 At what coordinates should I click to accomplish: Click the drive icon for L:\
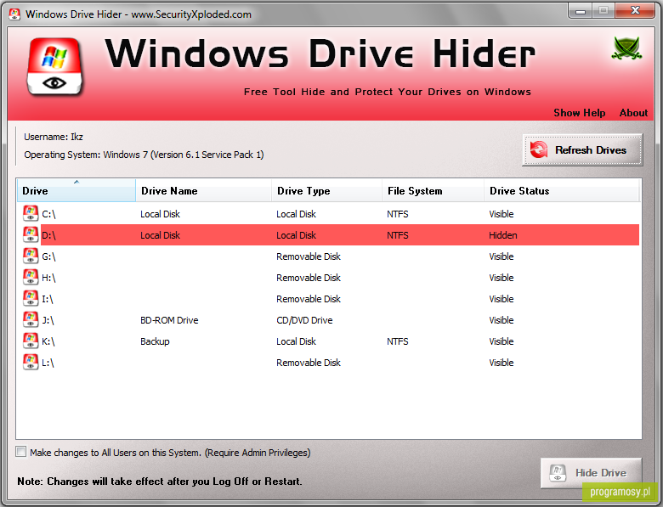coord(31,362)
